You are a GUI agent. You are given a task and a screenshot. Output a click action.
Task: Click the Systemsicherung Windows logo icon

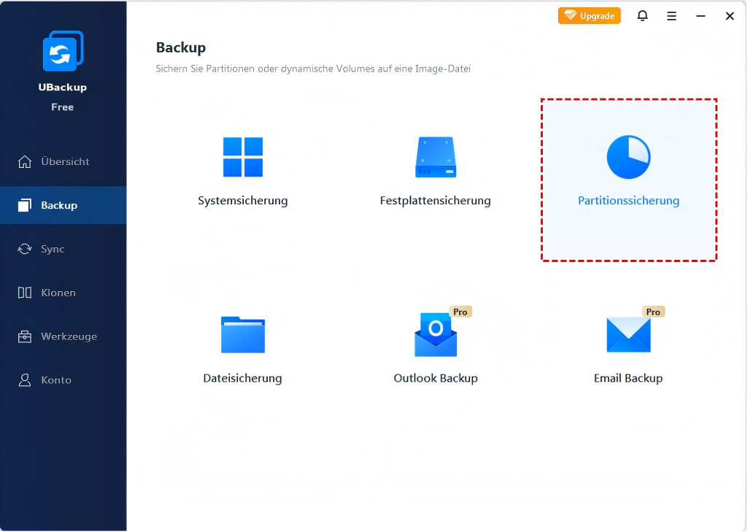243,157
